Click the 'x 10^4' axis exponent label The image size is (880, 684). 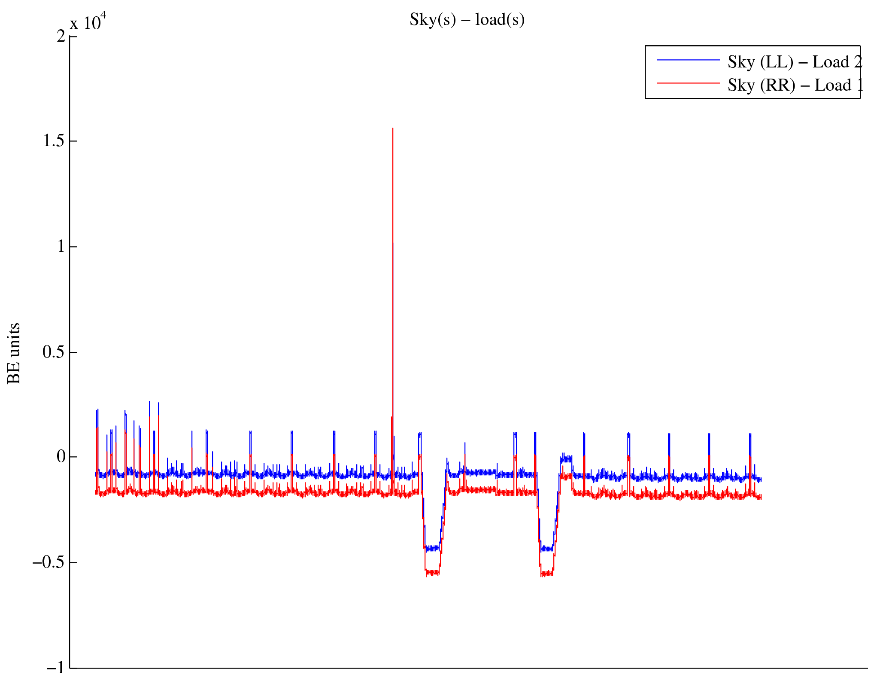(x=88, y=22)
